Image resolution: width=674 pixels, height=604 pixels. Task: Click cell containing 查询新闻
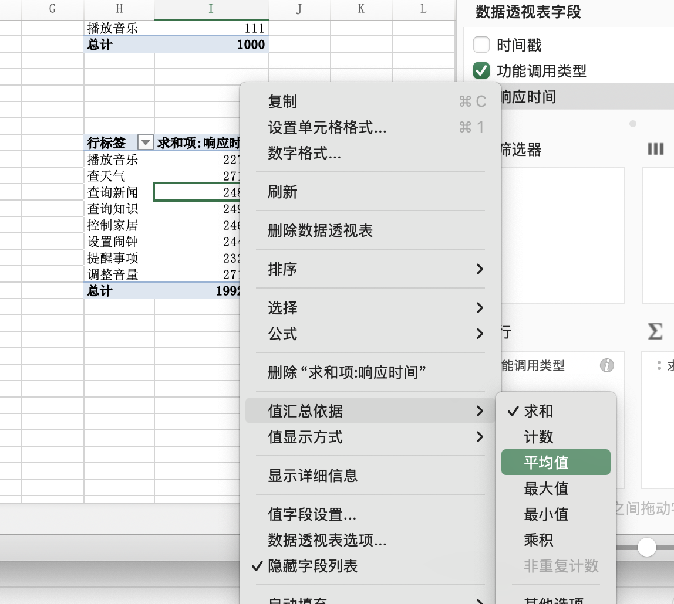pyautogui.click(x=119, y=192)
